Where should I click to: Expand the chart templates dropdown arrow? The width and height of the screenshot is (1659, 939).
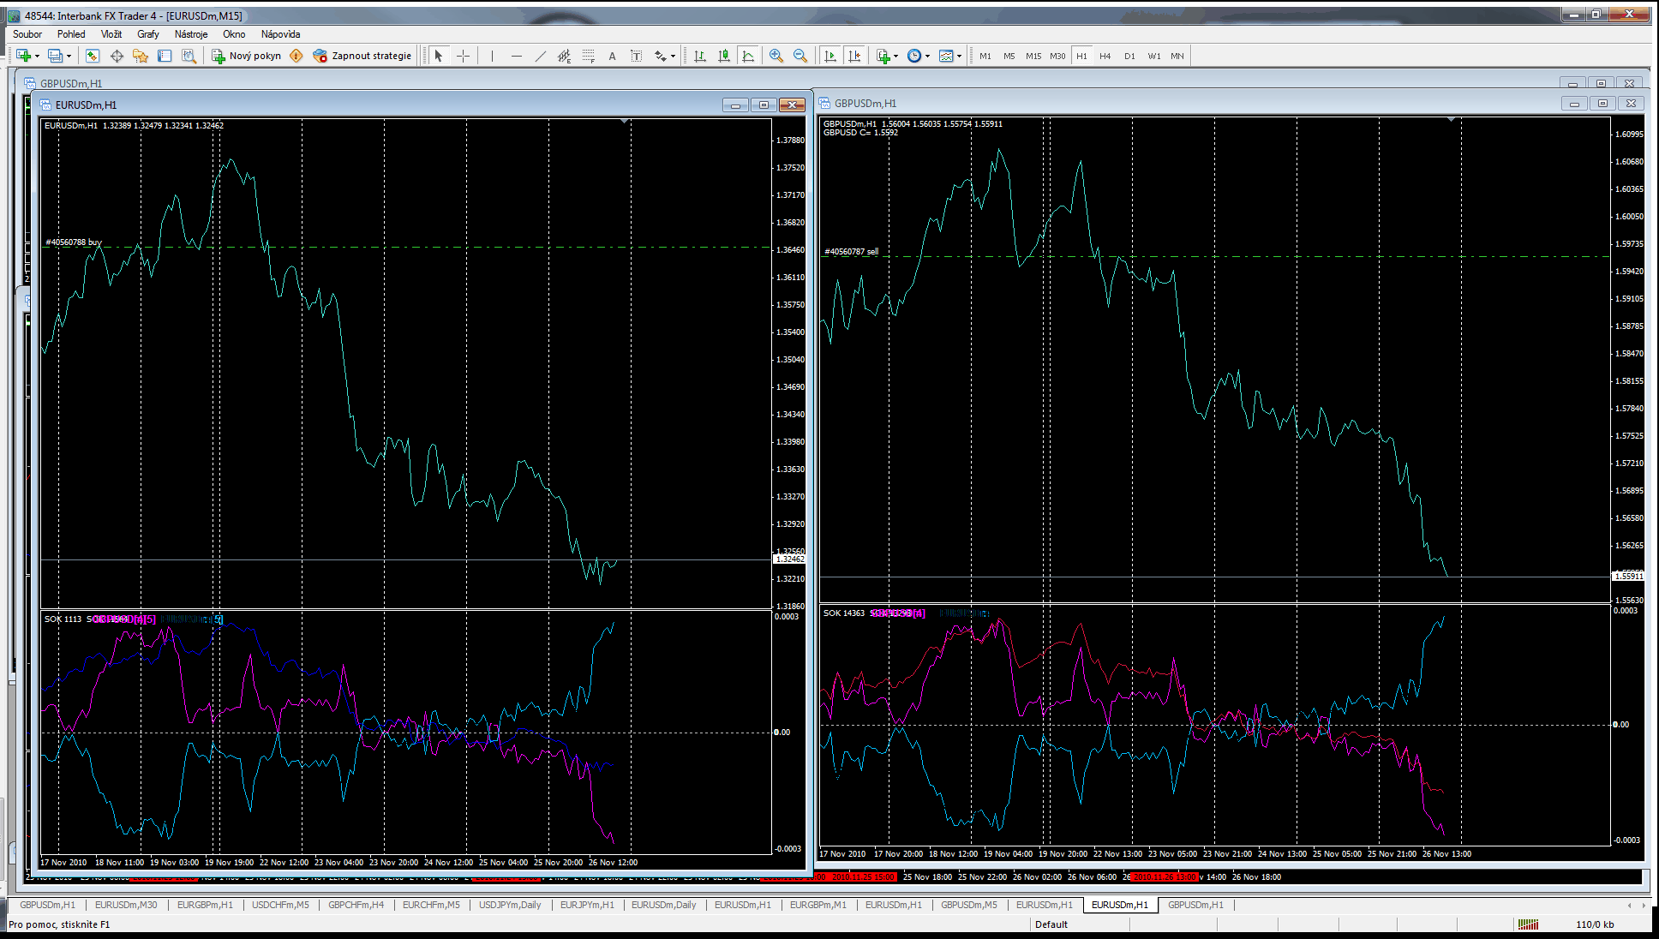click(x=959, y=56)
